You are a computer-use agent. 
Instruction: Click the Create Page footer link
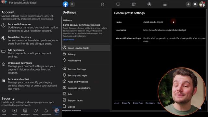pyautogui.click(x=138, y=103)
